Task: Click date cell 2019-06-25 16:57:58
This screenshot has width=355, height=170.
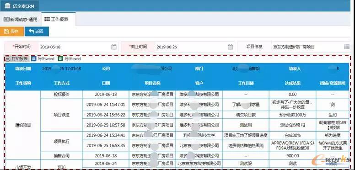Action: tap(106, 125)
